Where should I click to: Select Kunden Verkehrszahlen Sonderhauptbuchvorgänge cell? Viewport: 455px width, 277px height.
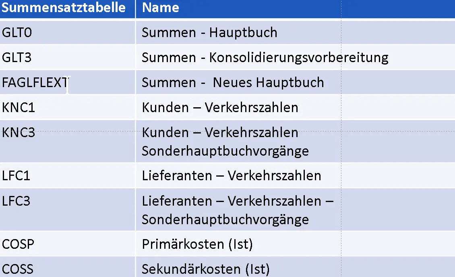(225, 142)
